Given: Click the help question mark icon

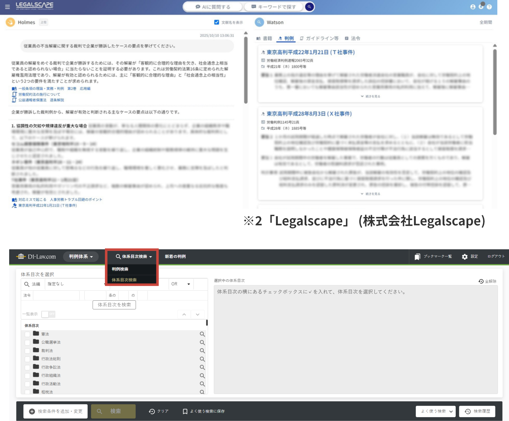Looking at the screenshot, I should click(x=489, y=7).
